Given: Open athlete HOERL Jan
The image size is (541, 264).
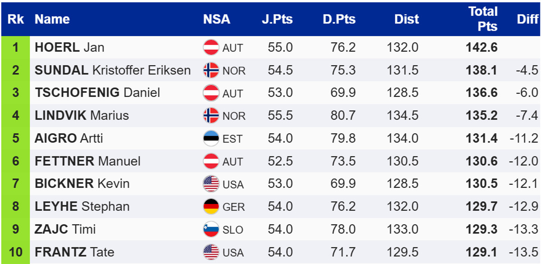Looking at the screenshot, I should coord(69,47).
